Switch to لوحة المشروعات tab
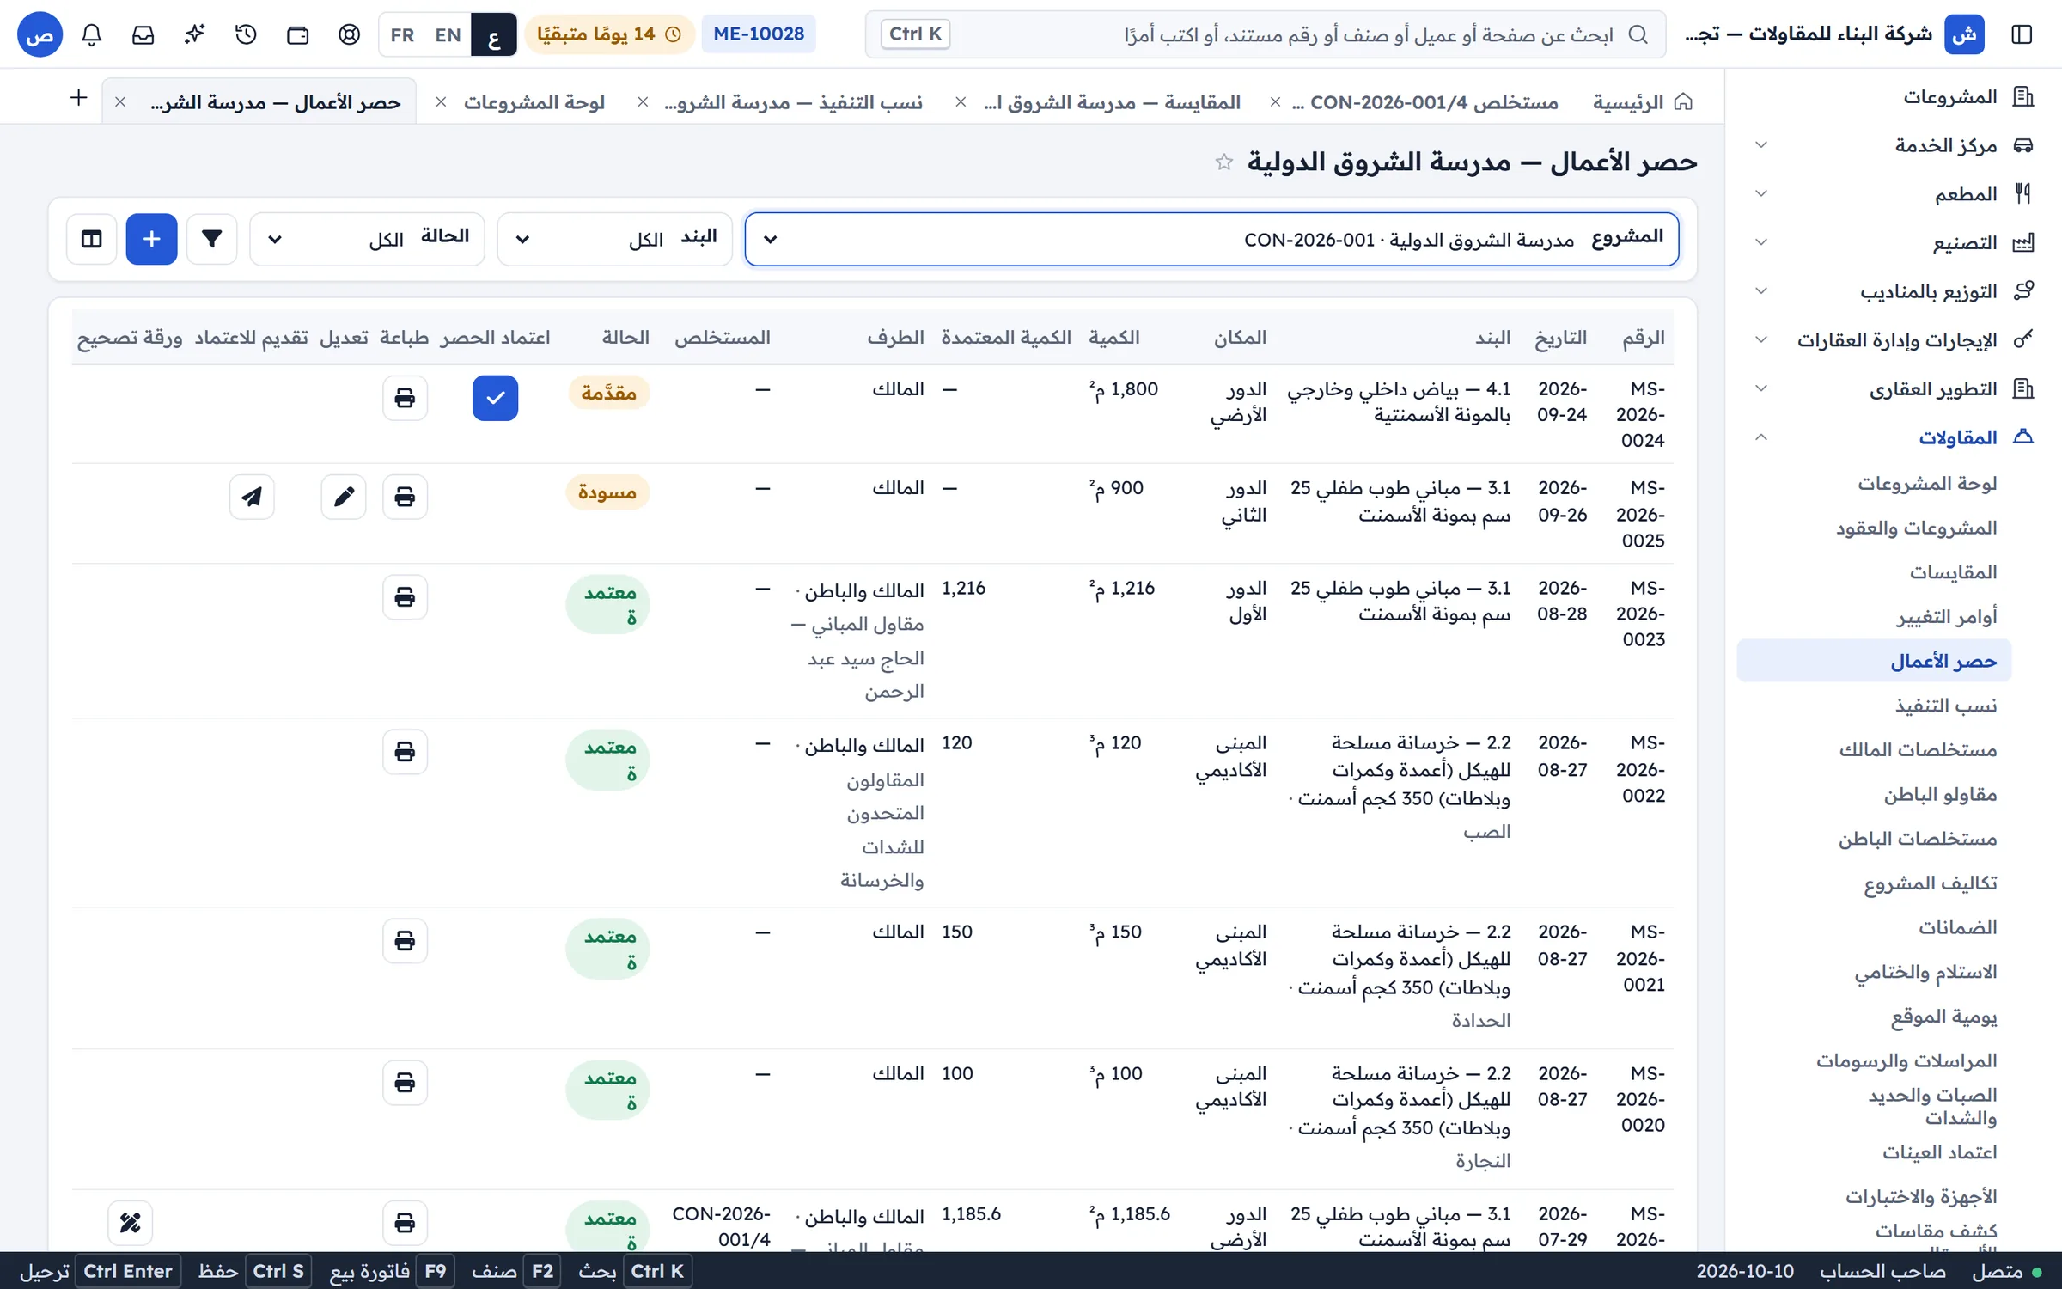Viewport: 2062px width, 1289px height. point(534,102)
